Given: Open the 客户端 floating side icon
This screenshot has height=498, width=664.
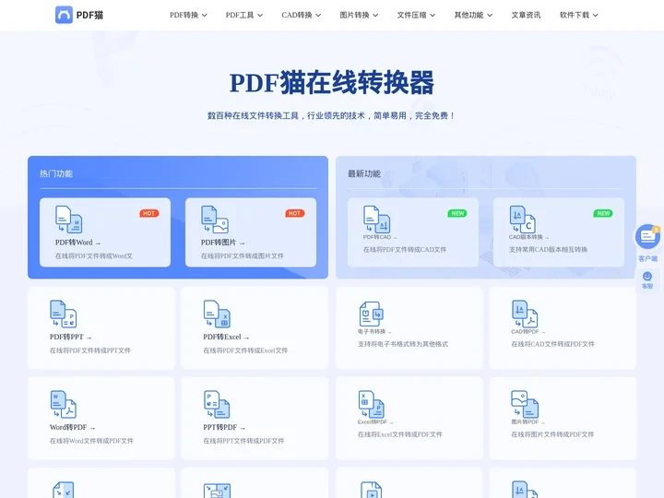Looking at the screenshot, I should [x=647, y=237].
